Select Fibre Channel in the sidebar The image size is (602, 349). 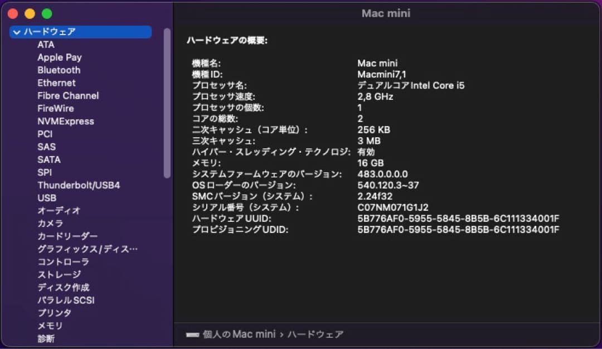point(68,95)
